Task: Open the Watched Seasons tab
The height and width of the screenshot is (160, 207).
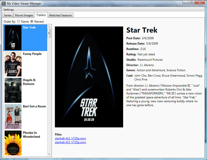Action: (x=60, y=15)
